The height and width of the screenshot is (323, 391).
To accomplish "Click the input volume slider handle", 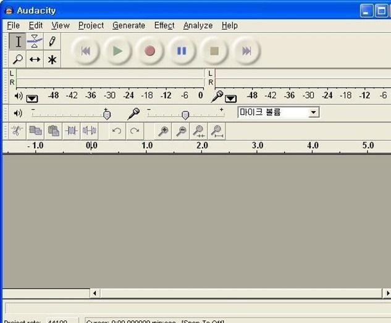I will [185, 115].
